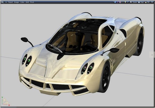Click the blue droplet shading icon
This screenshot has width=155, height=108.
pyautogui.click(x=115, y=2)
